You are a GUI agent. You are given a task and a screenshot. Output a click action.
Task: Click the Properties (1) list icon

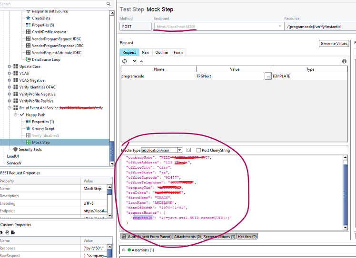[28, 122]
